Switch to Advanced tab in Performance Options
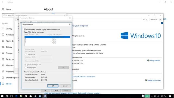Image resolution: width=174 pixels, height=98 pixels. coord(33,22)
